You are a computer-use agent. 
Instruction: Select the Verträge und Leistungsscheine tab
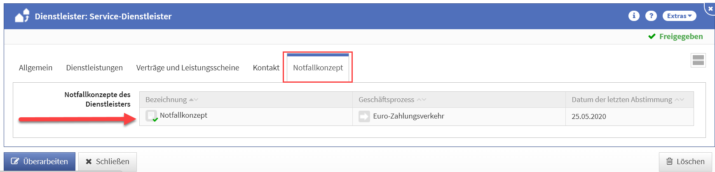tap(188, 67)
